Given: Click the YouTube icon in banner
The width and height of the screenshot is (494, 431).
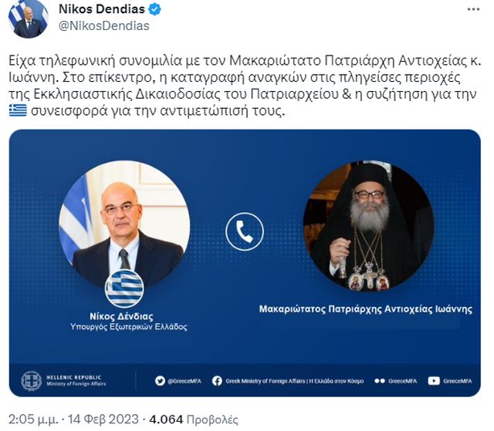Looking at the screenshot, I should point(434,381).
